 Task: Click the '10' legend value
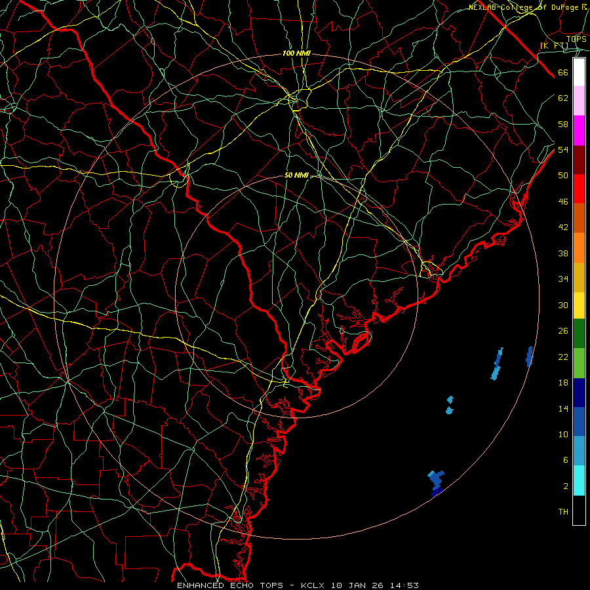(x=563, y=435)
